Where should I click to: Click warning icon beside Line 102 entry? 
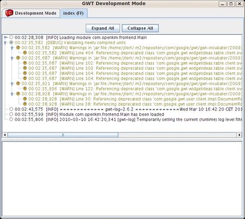click(x=25, y=63)
